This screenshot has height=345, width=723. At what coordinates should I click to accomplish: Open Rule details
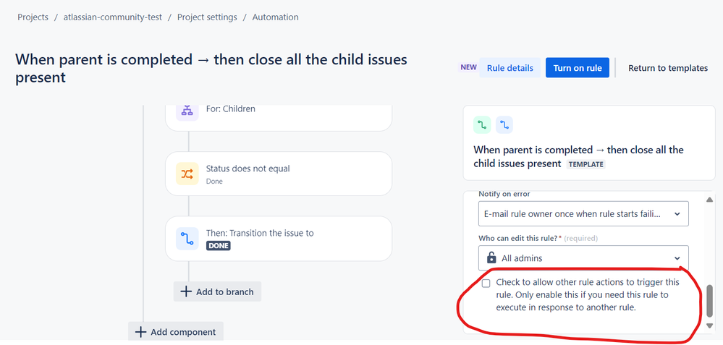pyautogui.click(x=510, y=68)
